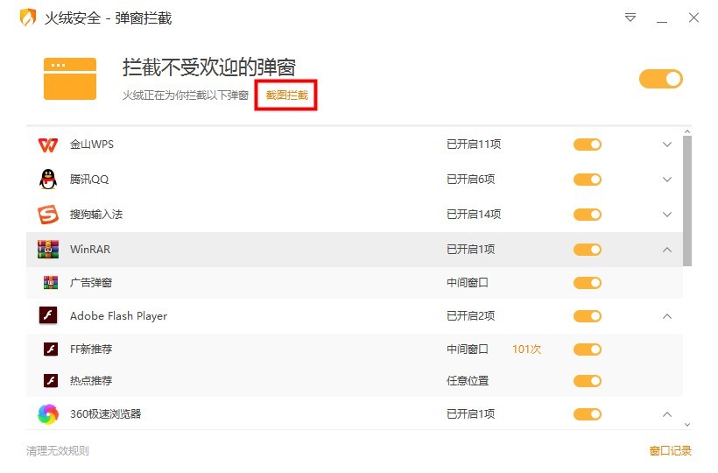Click the 截图拦截 link

pos(286,95)
